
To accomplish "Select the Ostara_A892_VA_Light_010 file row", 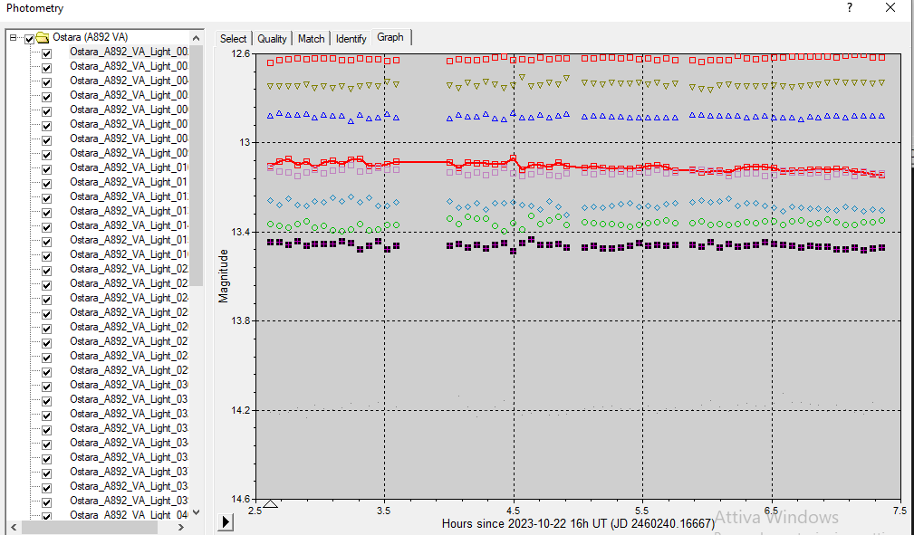I will coord(129,167).
